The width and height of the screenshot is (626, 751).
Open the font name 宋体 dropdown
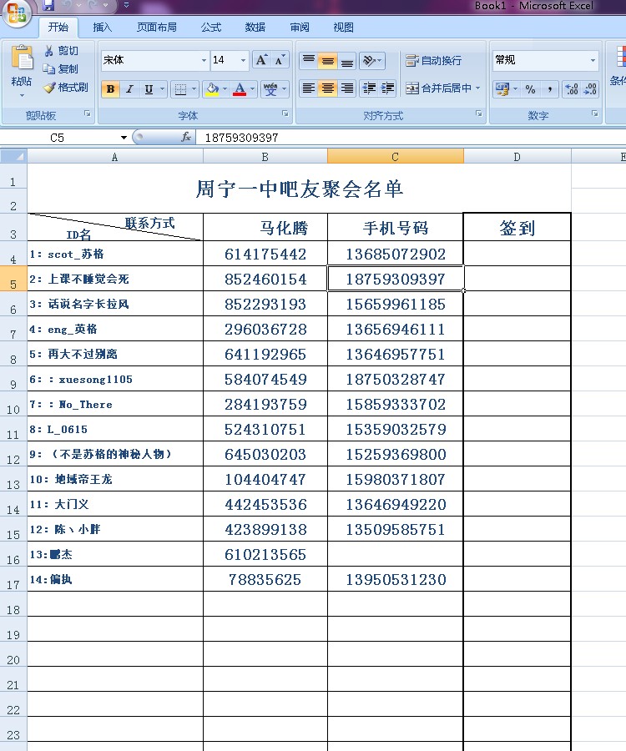tap(204, 60)
